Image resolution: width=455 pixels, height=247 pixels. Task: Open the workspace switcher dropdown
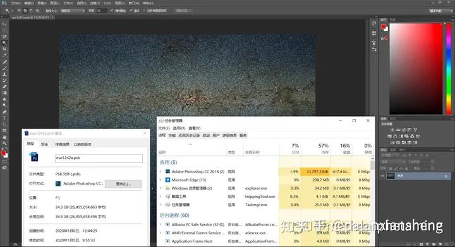440,11
